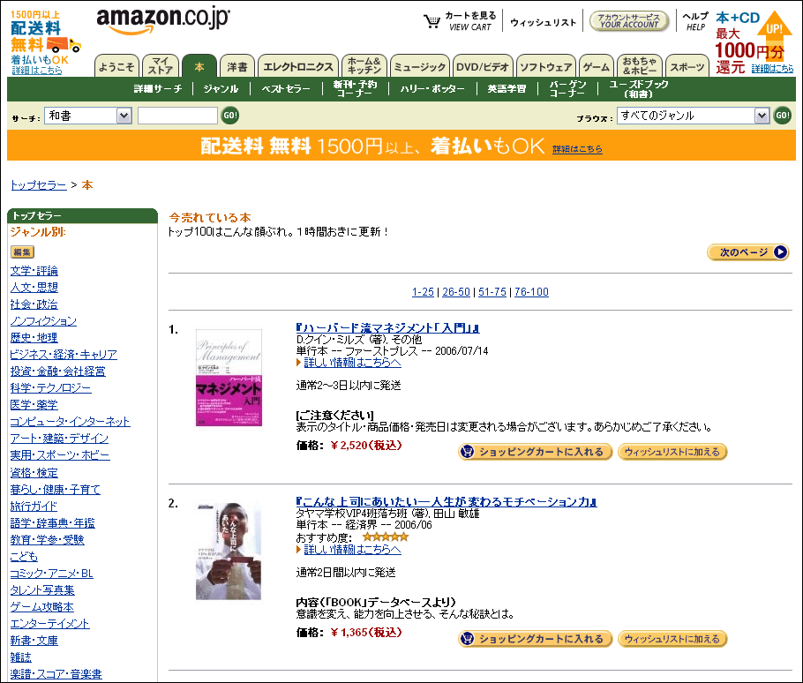Add ¥1,365 book to shopping cart
Viewport: 803px width, 683px height.
coord(535,639)
